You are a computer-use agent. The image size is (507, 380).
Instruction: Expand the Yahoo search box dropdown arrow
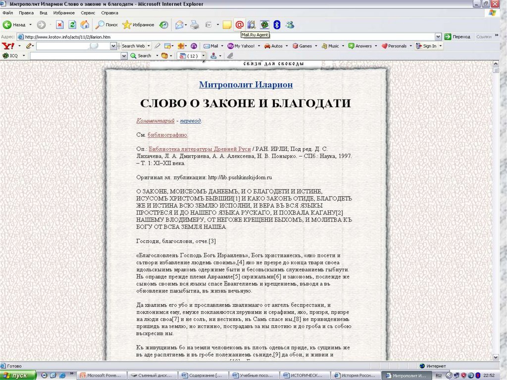click(113, 46)
